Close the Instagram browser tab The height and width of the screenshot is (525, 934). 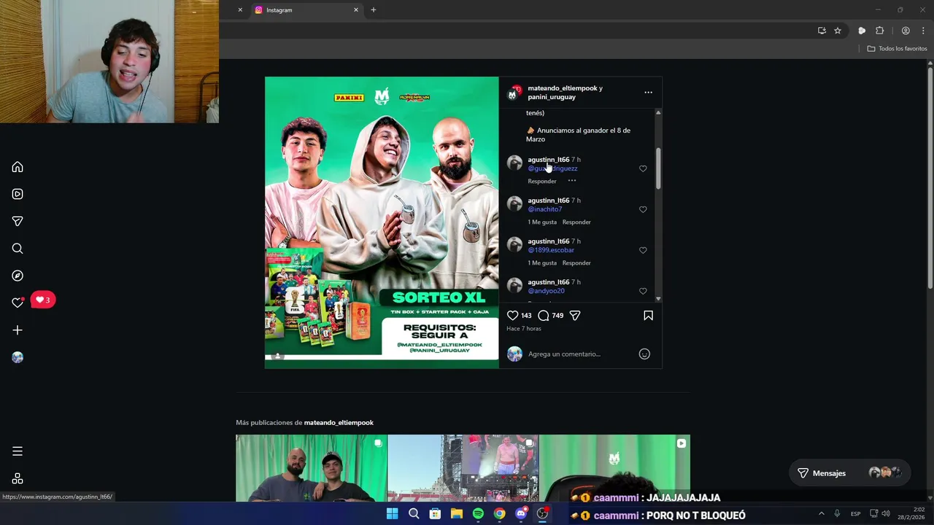click(356, 10)
